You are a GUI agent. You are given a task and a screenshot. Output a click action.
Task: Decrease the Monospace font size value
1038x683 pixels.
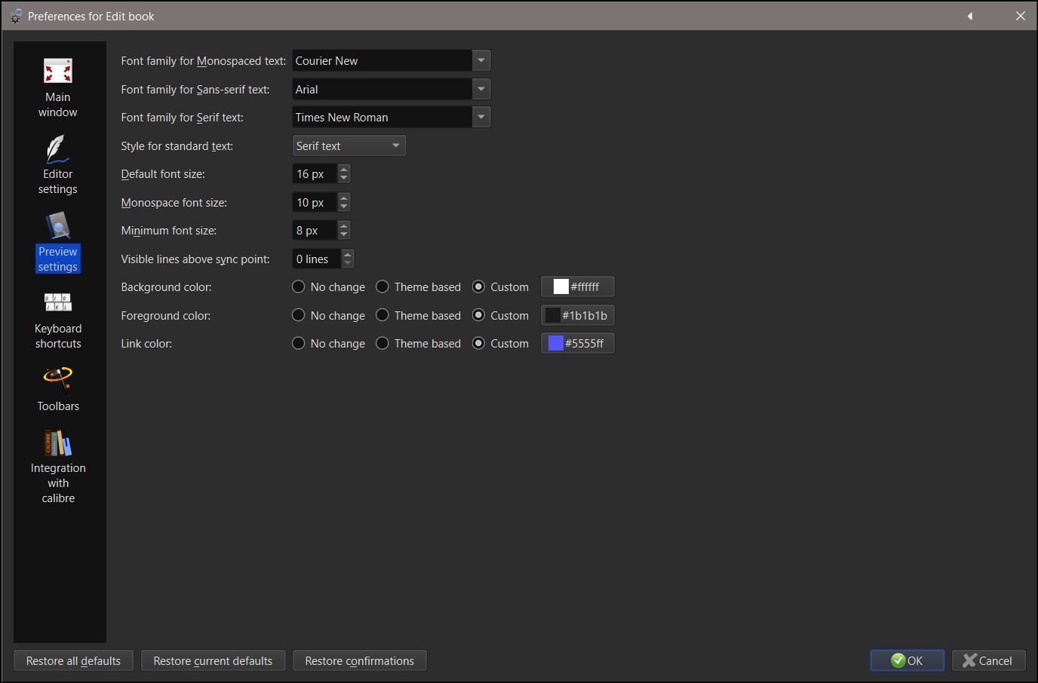pyautogui.click(x=344, y=207)
